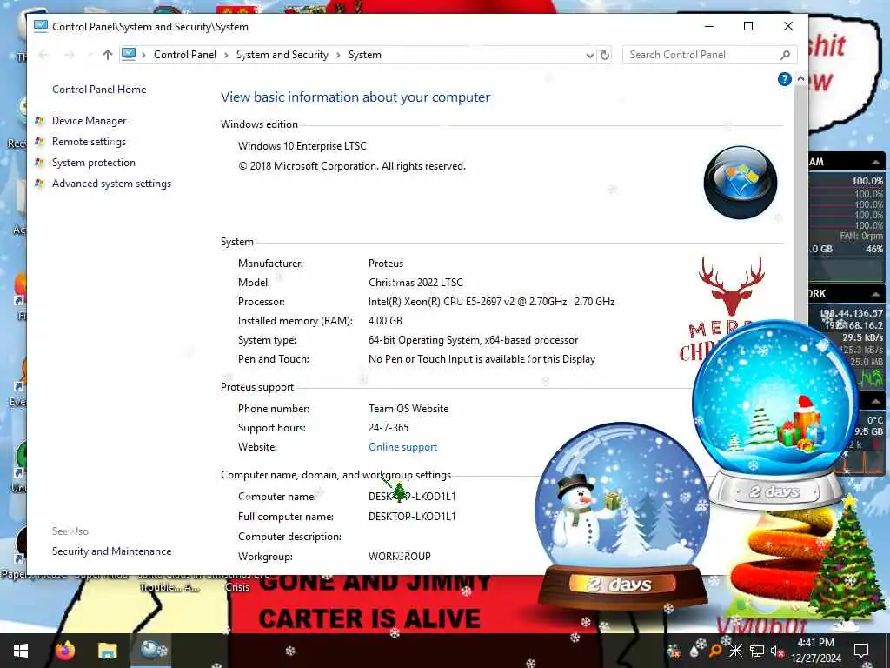890x668 pixels.
Task: Open the Action Center notifications
Action: pos(861,651)
